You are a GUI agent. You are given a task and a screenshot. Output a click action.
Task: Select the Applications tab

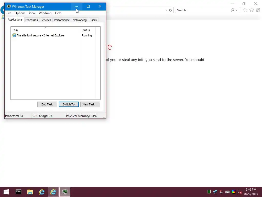15,19
